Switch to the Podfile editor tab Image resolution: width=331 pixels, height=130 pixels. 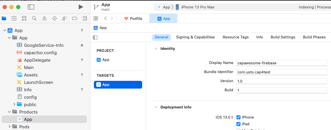click(133, 19)
